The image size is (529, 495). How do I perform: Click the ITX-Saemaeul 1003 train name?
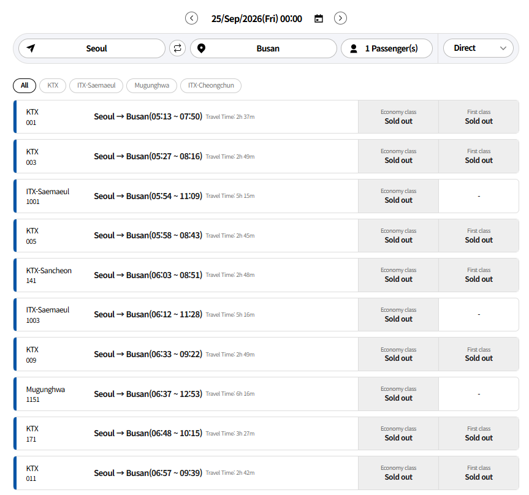point(48,315)
